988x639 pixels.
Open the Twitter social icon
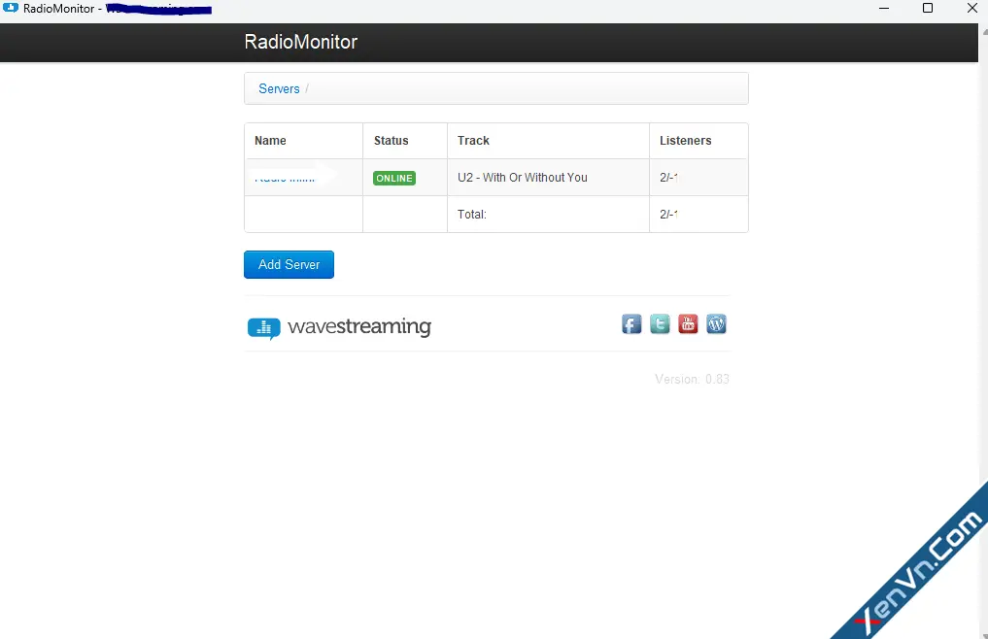[660, 324]
